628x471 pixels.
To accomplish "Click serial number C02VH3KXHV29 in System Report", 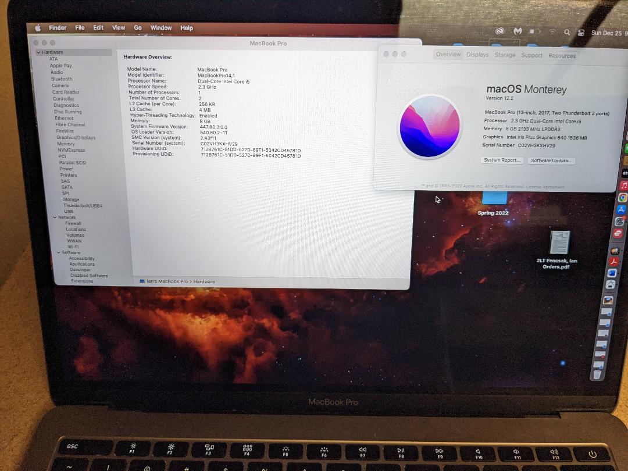I will pos(219,144).
